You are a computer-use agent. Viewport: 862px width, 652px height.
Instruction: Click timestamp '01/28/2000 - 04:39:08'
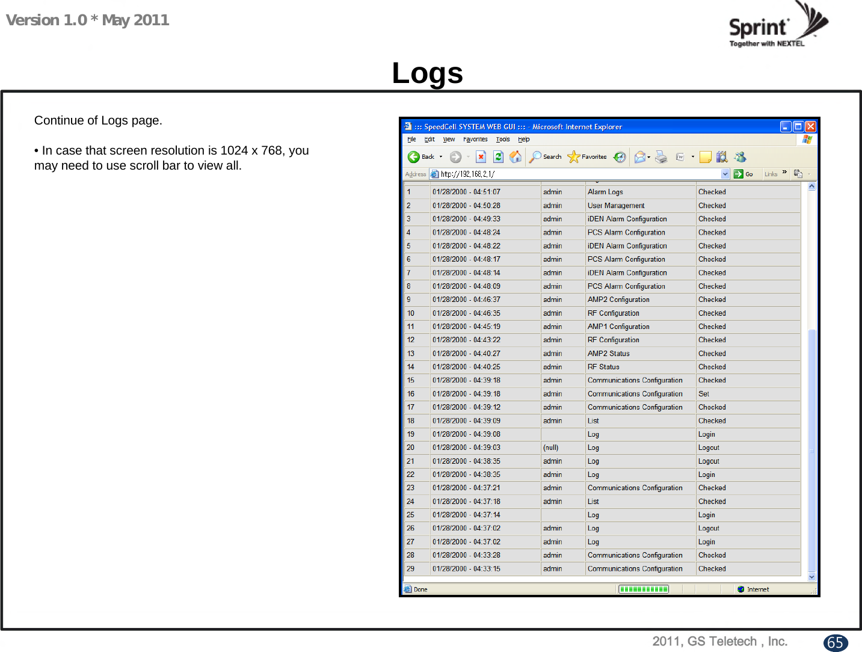tap(466, 434)
